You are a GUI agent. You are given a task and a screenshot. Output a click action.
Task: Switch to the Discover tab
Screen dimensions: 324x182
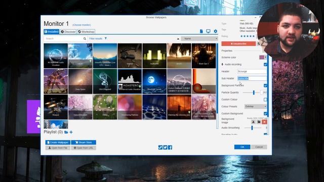coord(68,31)
